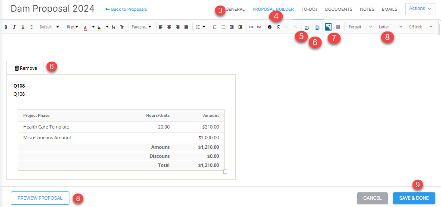Click the decrease font size icon
Screen dimensions: 441x207
click(x=113, y=27)
